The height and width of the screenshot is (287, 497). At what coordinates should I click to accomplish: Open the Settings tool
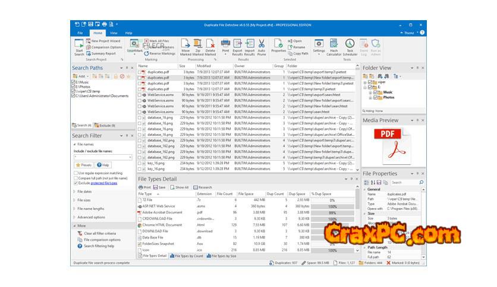click(319, 46)
